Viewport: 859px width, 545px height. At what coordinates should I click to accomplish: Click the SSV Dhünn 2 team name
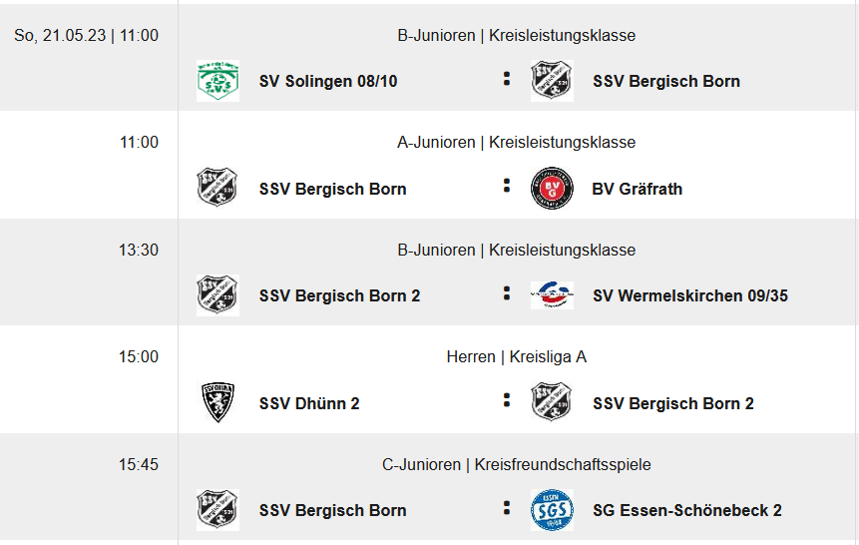click(308, 403)
